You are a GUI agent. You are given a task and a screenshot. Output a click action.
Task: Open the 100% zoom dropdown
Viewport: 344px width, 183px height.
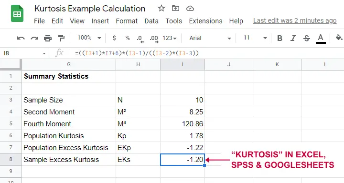pos(89,38)
